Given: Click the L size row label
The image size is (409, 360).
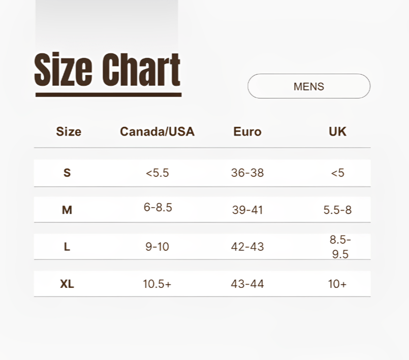Looking at the screenshot, I should tap(67, 247).
